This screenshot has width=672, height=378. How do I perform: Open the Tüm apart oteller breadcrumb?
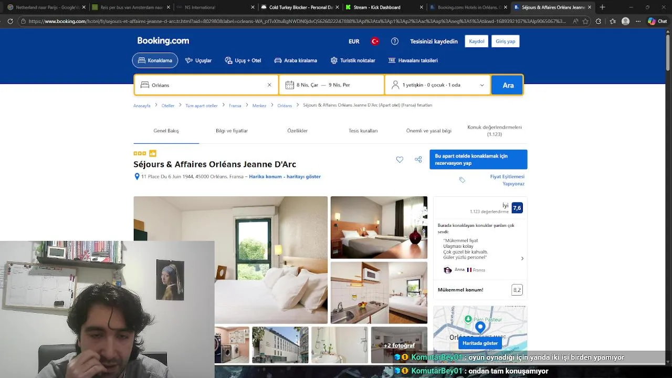tap(202, 106)
